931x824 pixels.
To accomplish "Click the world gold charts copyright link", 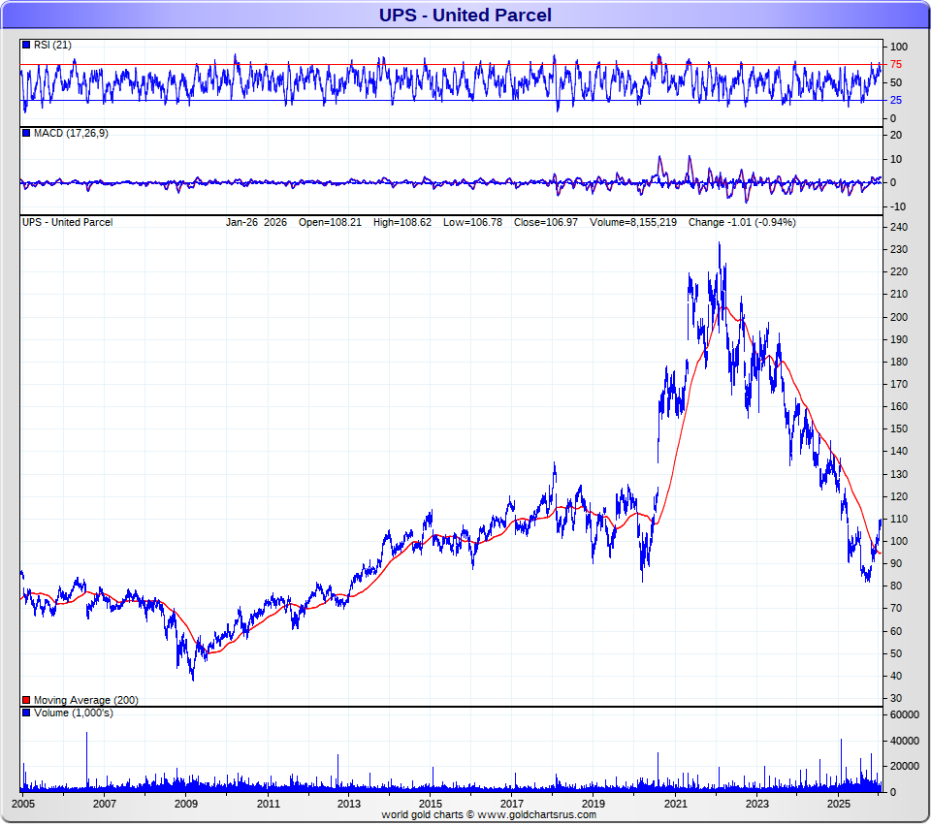I will click(x=489, y=814).
